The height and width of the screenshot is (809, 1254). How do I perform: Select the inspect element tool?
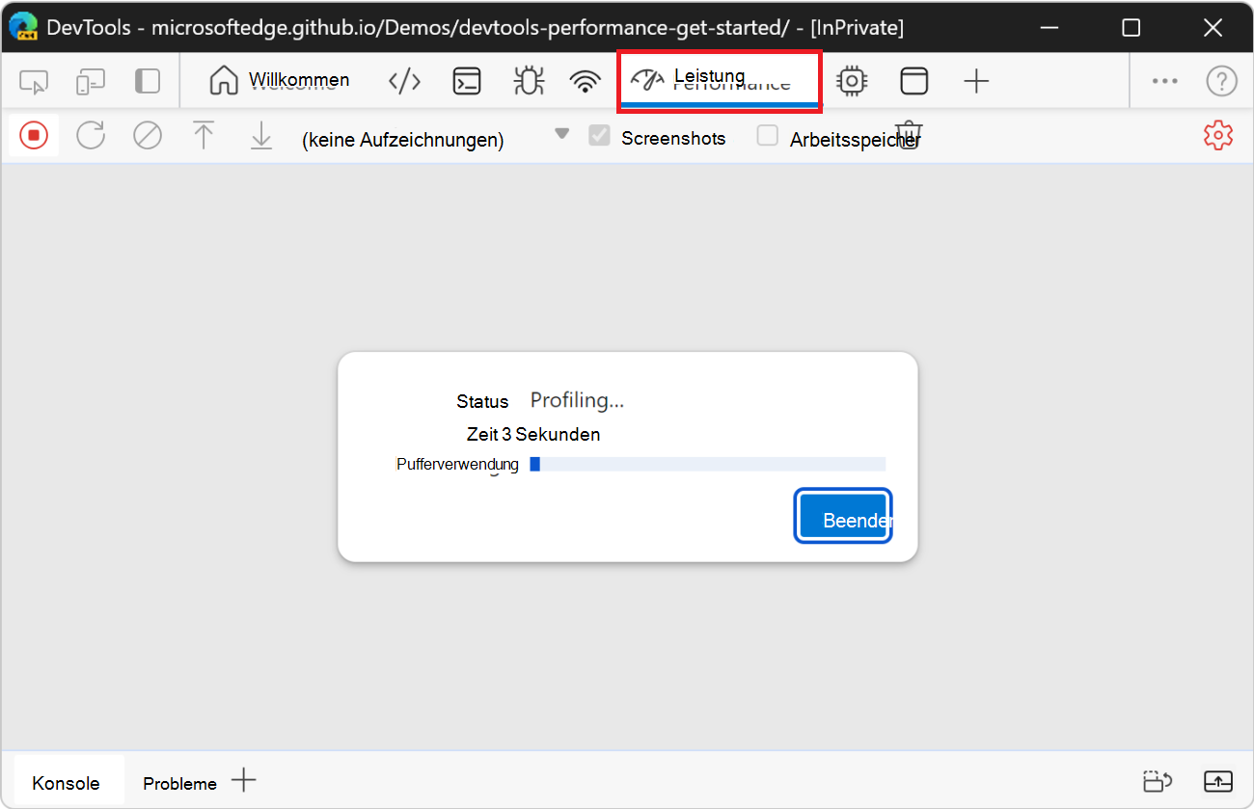click(x=34, y=81)
